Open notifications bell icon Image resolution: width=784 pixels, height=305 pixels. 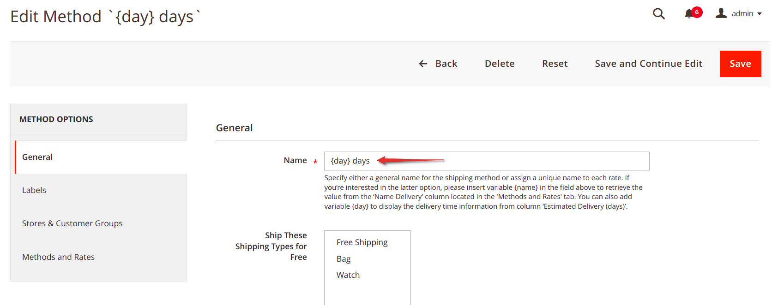click(x=689, y=14)
